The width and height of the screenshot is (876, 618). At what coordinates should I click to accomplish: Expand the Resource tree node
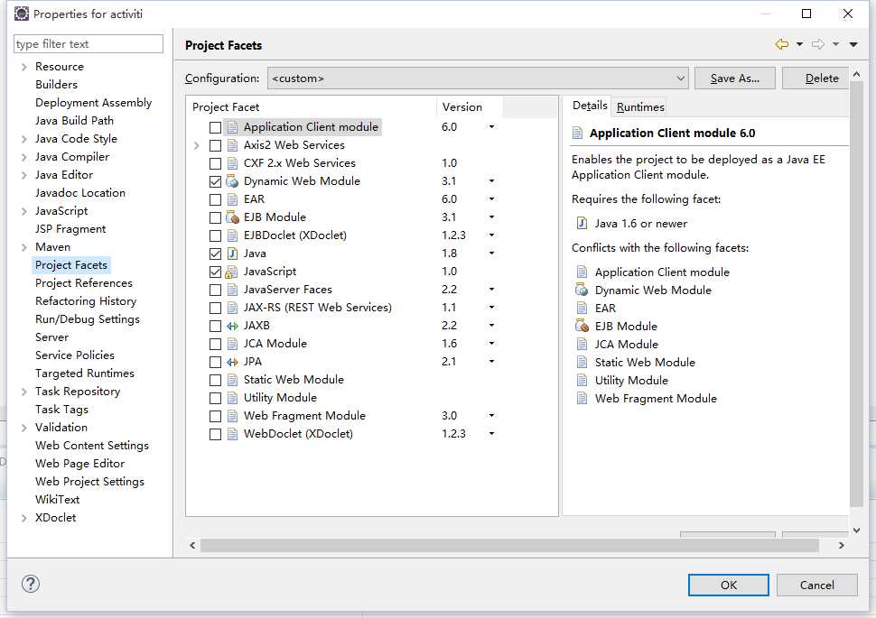coord(24,67)
